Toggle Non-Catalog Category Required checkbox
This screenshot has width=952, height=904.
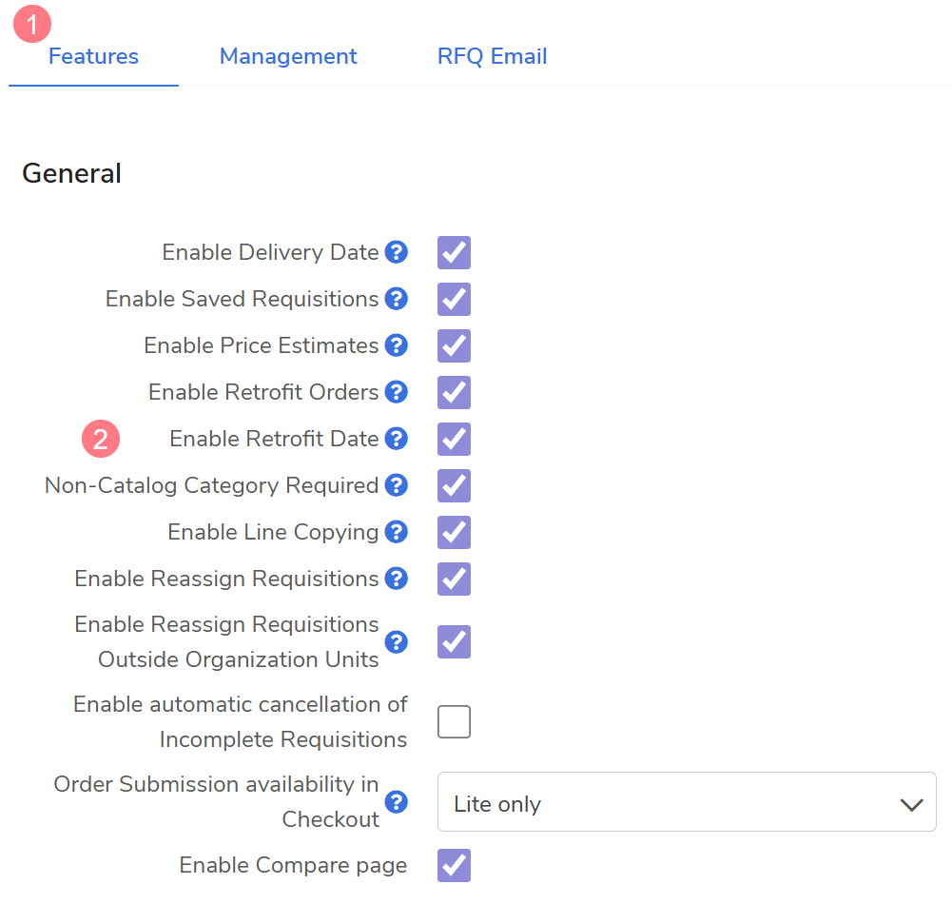coord(454,486)
